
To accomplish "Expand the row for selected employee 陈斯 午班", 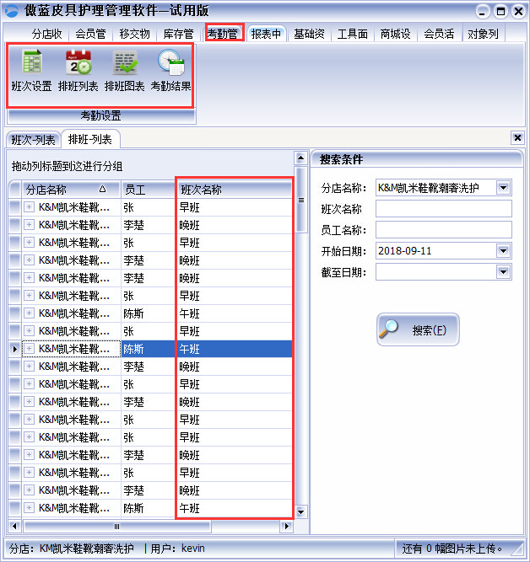I will 30,349.
